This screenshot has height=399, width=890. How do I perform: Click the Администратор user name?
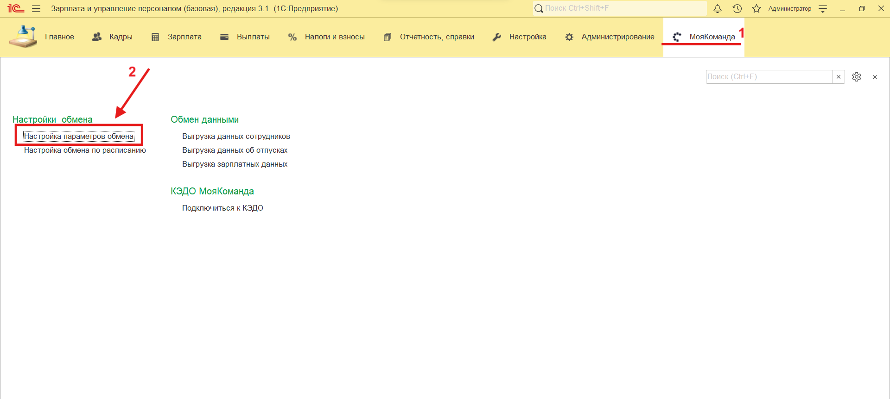pos(789,9)
